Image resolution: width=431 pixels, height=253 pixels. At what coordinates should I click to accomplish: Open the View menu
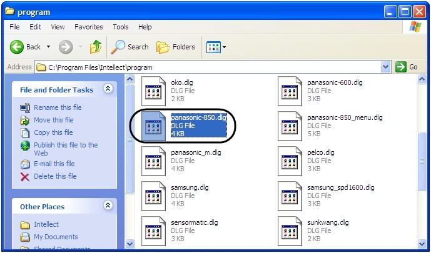[58, 27]
